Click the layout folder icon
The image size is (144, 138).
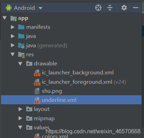point(29,109)
